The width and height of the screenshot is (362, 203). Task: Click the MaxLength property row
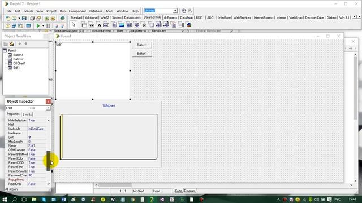(26, 142)
